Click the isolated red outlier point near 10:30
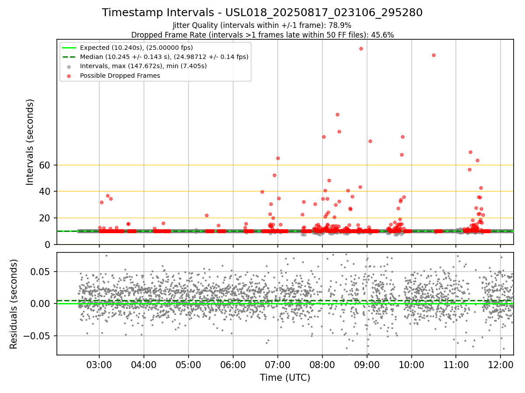 (x=434, y=55)
